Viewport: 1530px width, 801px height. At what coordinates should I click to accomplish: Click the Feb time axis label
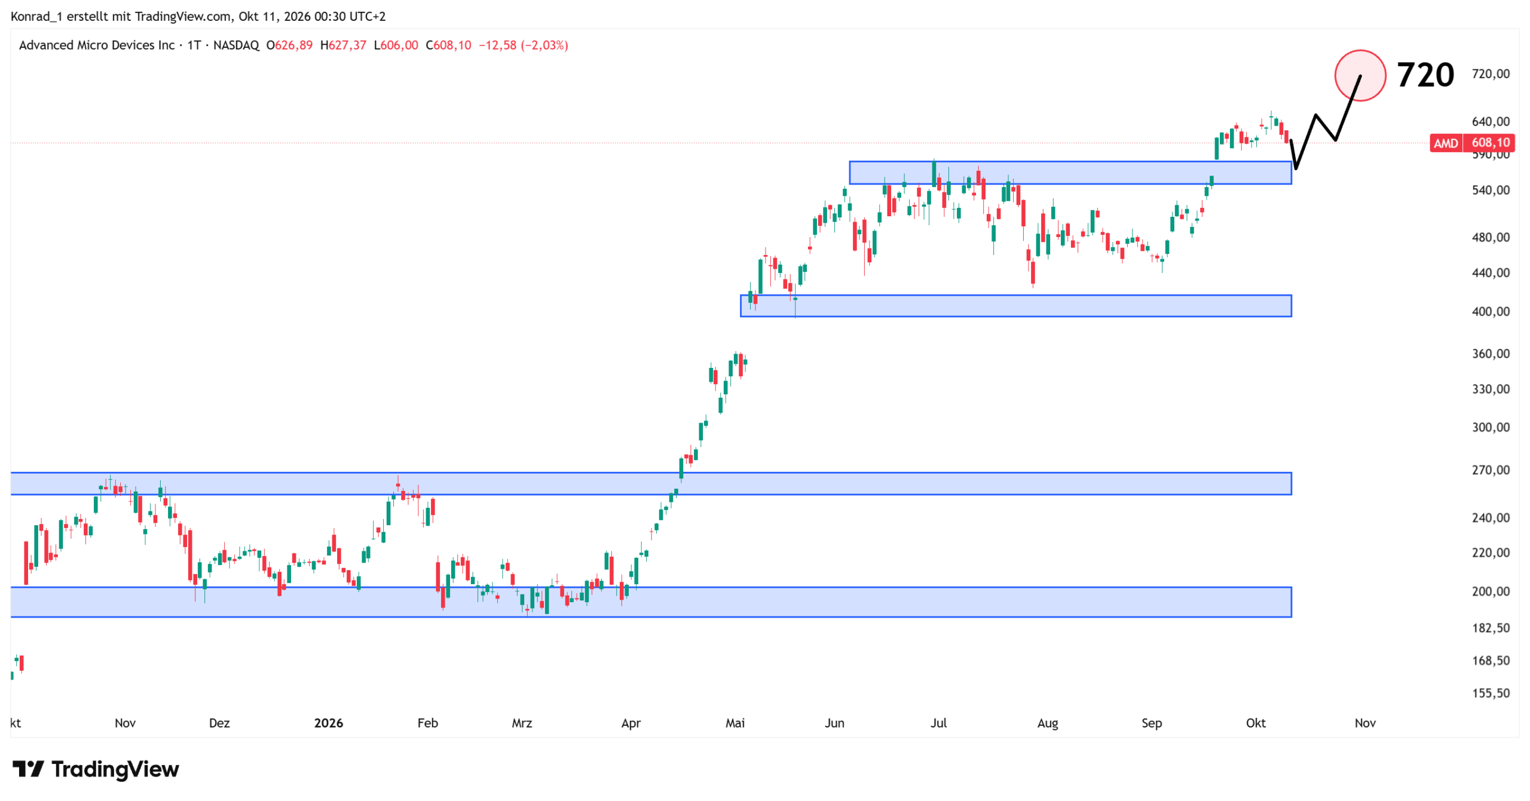point(428,723)
